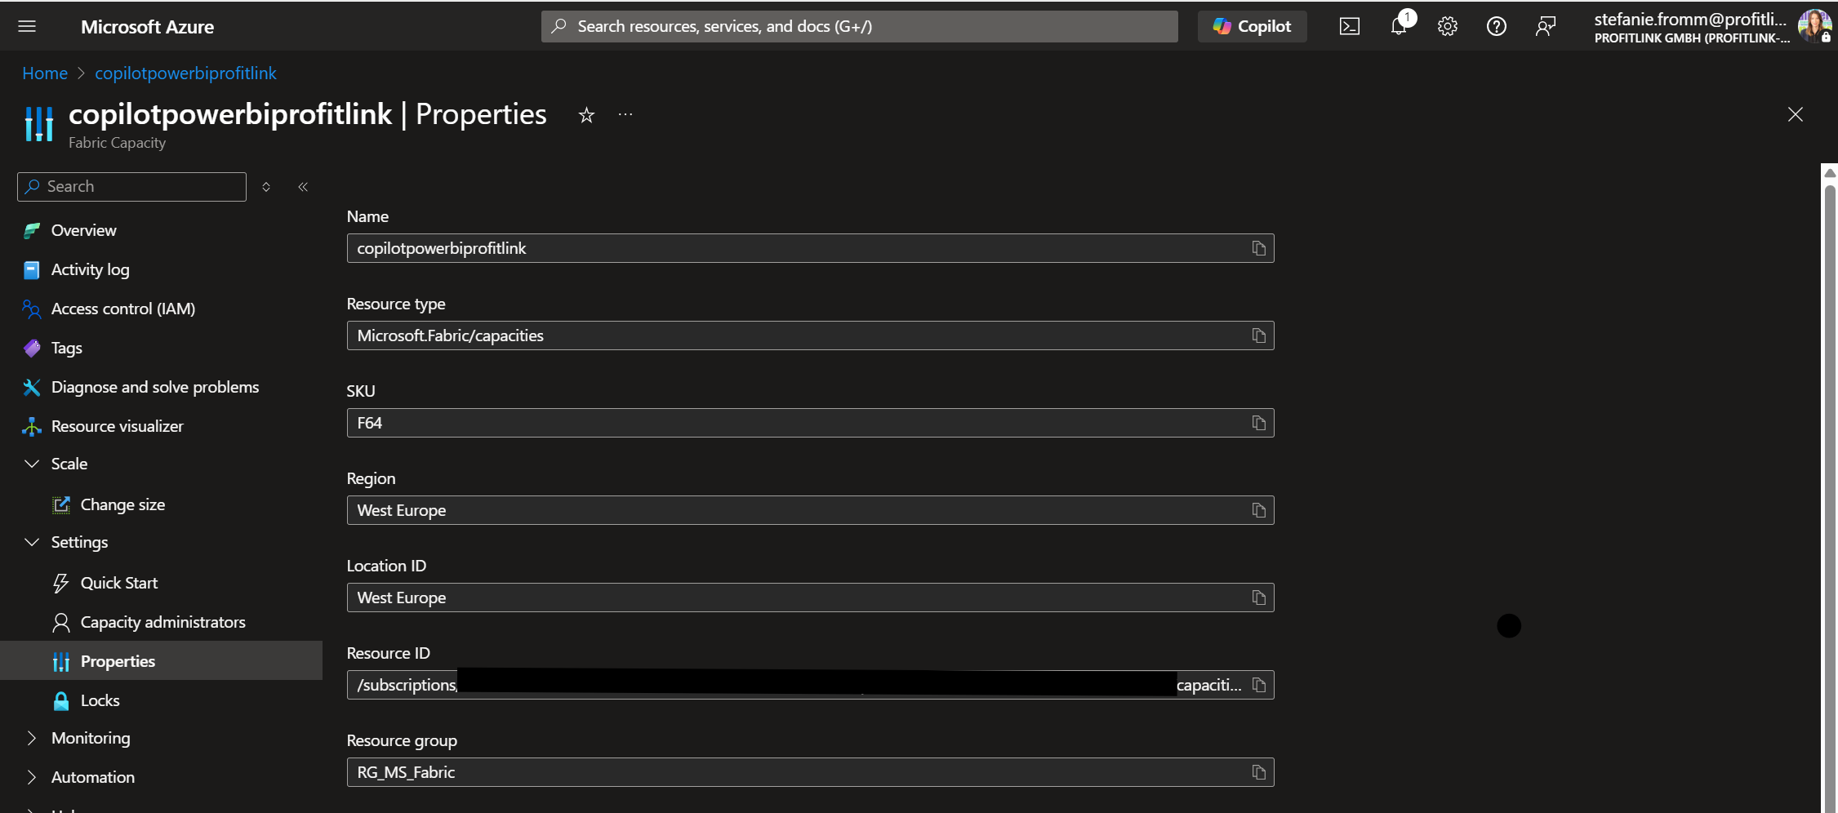Open Cloud Shell from the top bar
The height and width of the screenshot is (813, 1838).
tap(1349, 26)
